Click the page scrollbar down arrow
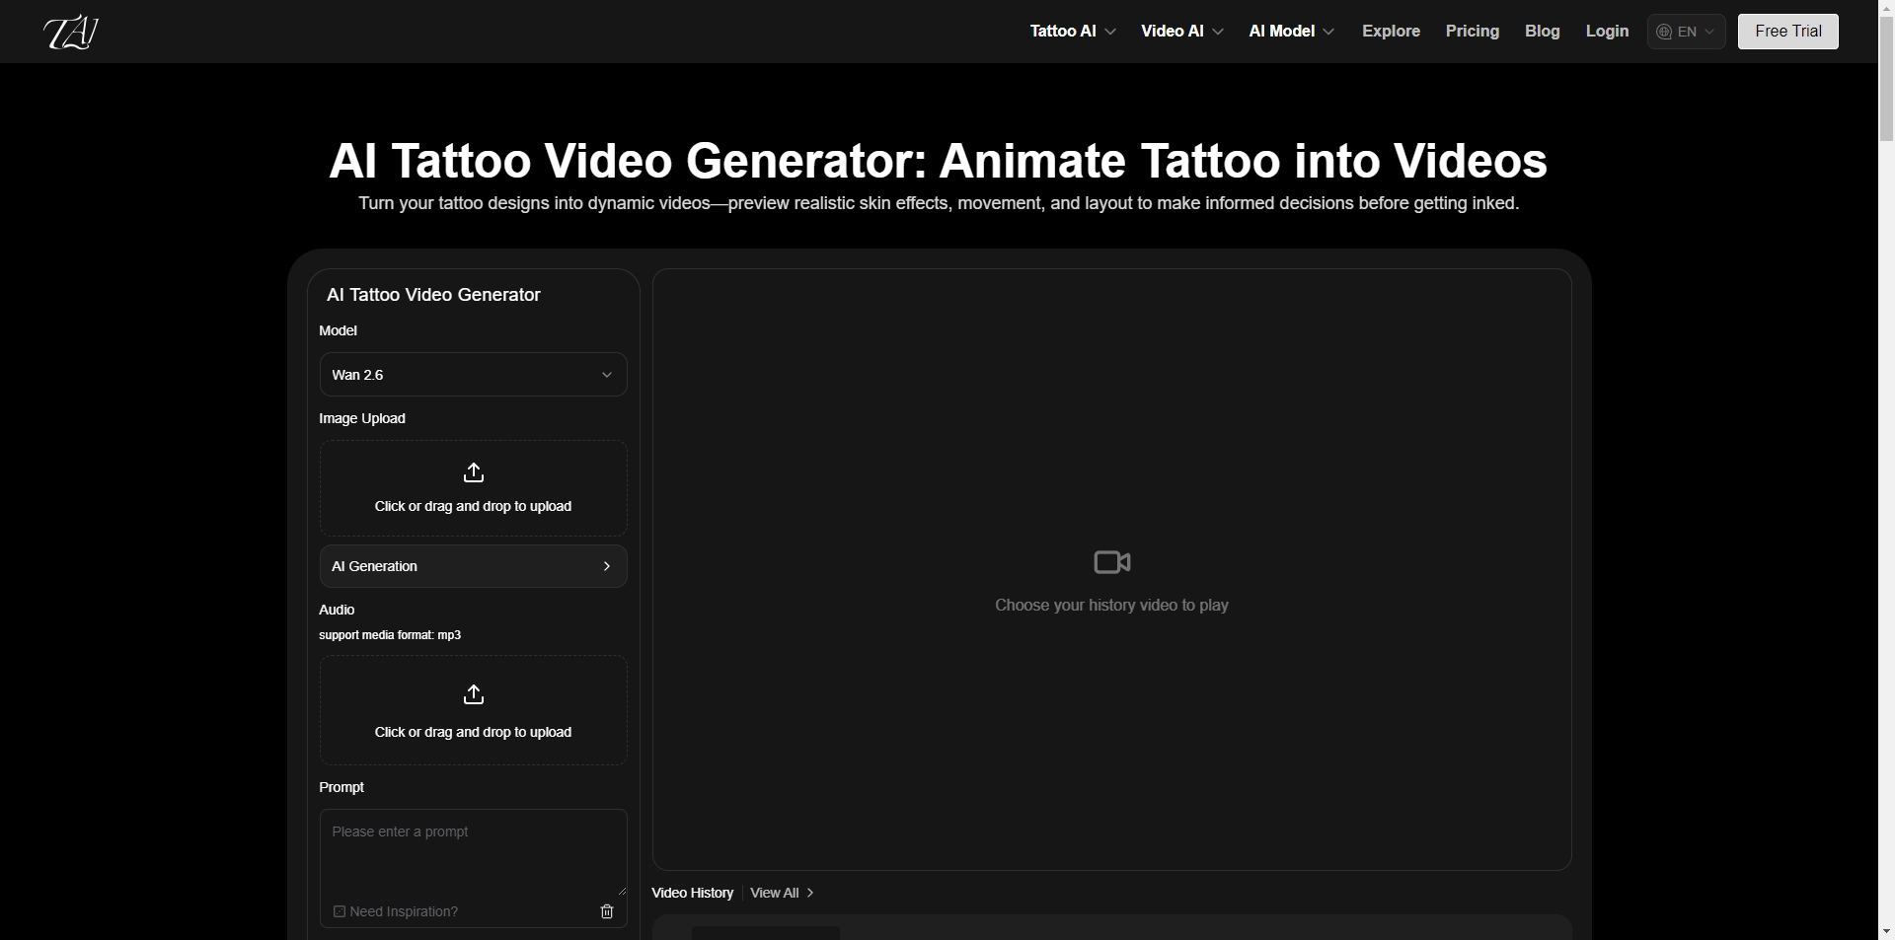The height and width of the screenshot is (940, 1895). click(x=1886, y=930)
